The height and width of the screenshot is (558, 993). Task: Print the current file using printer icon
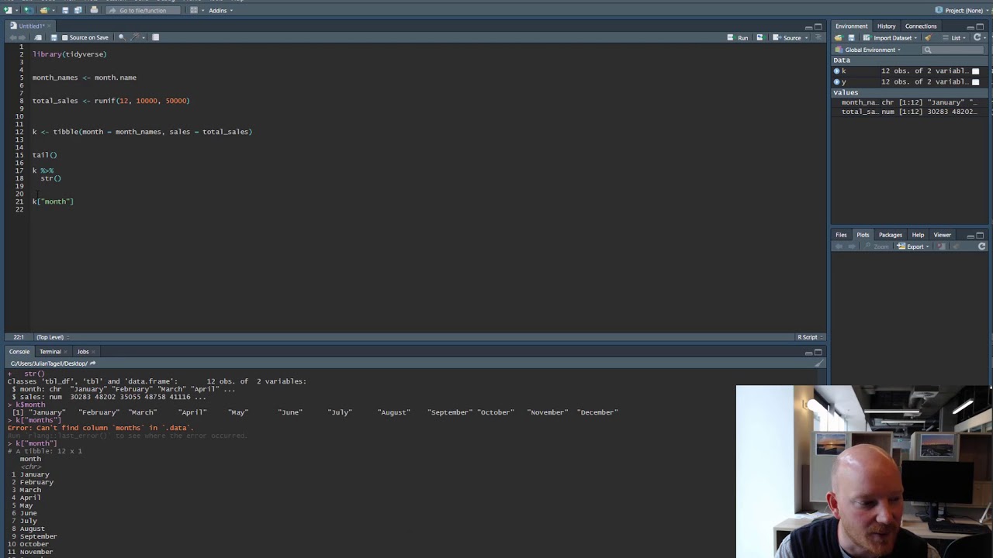tap(94, 10)
